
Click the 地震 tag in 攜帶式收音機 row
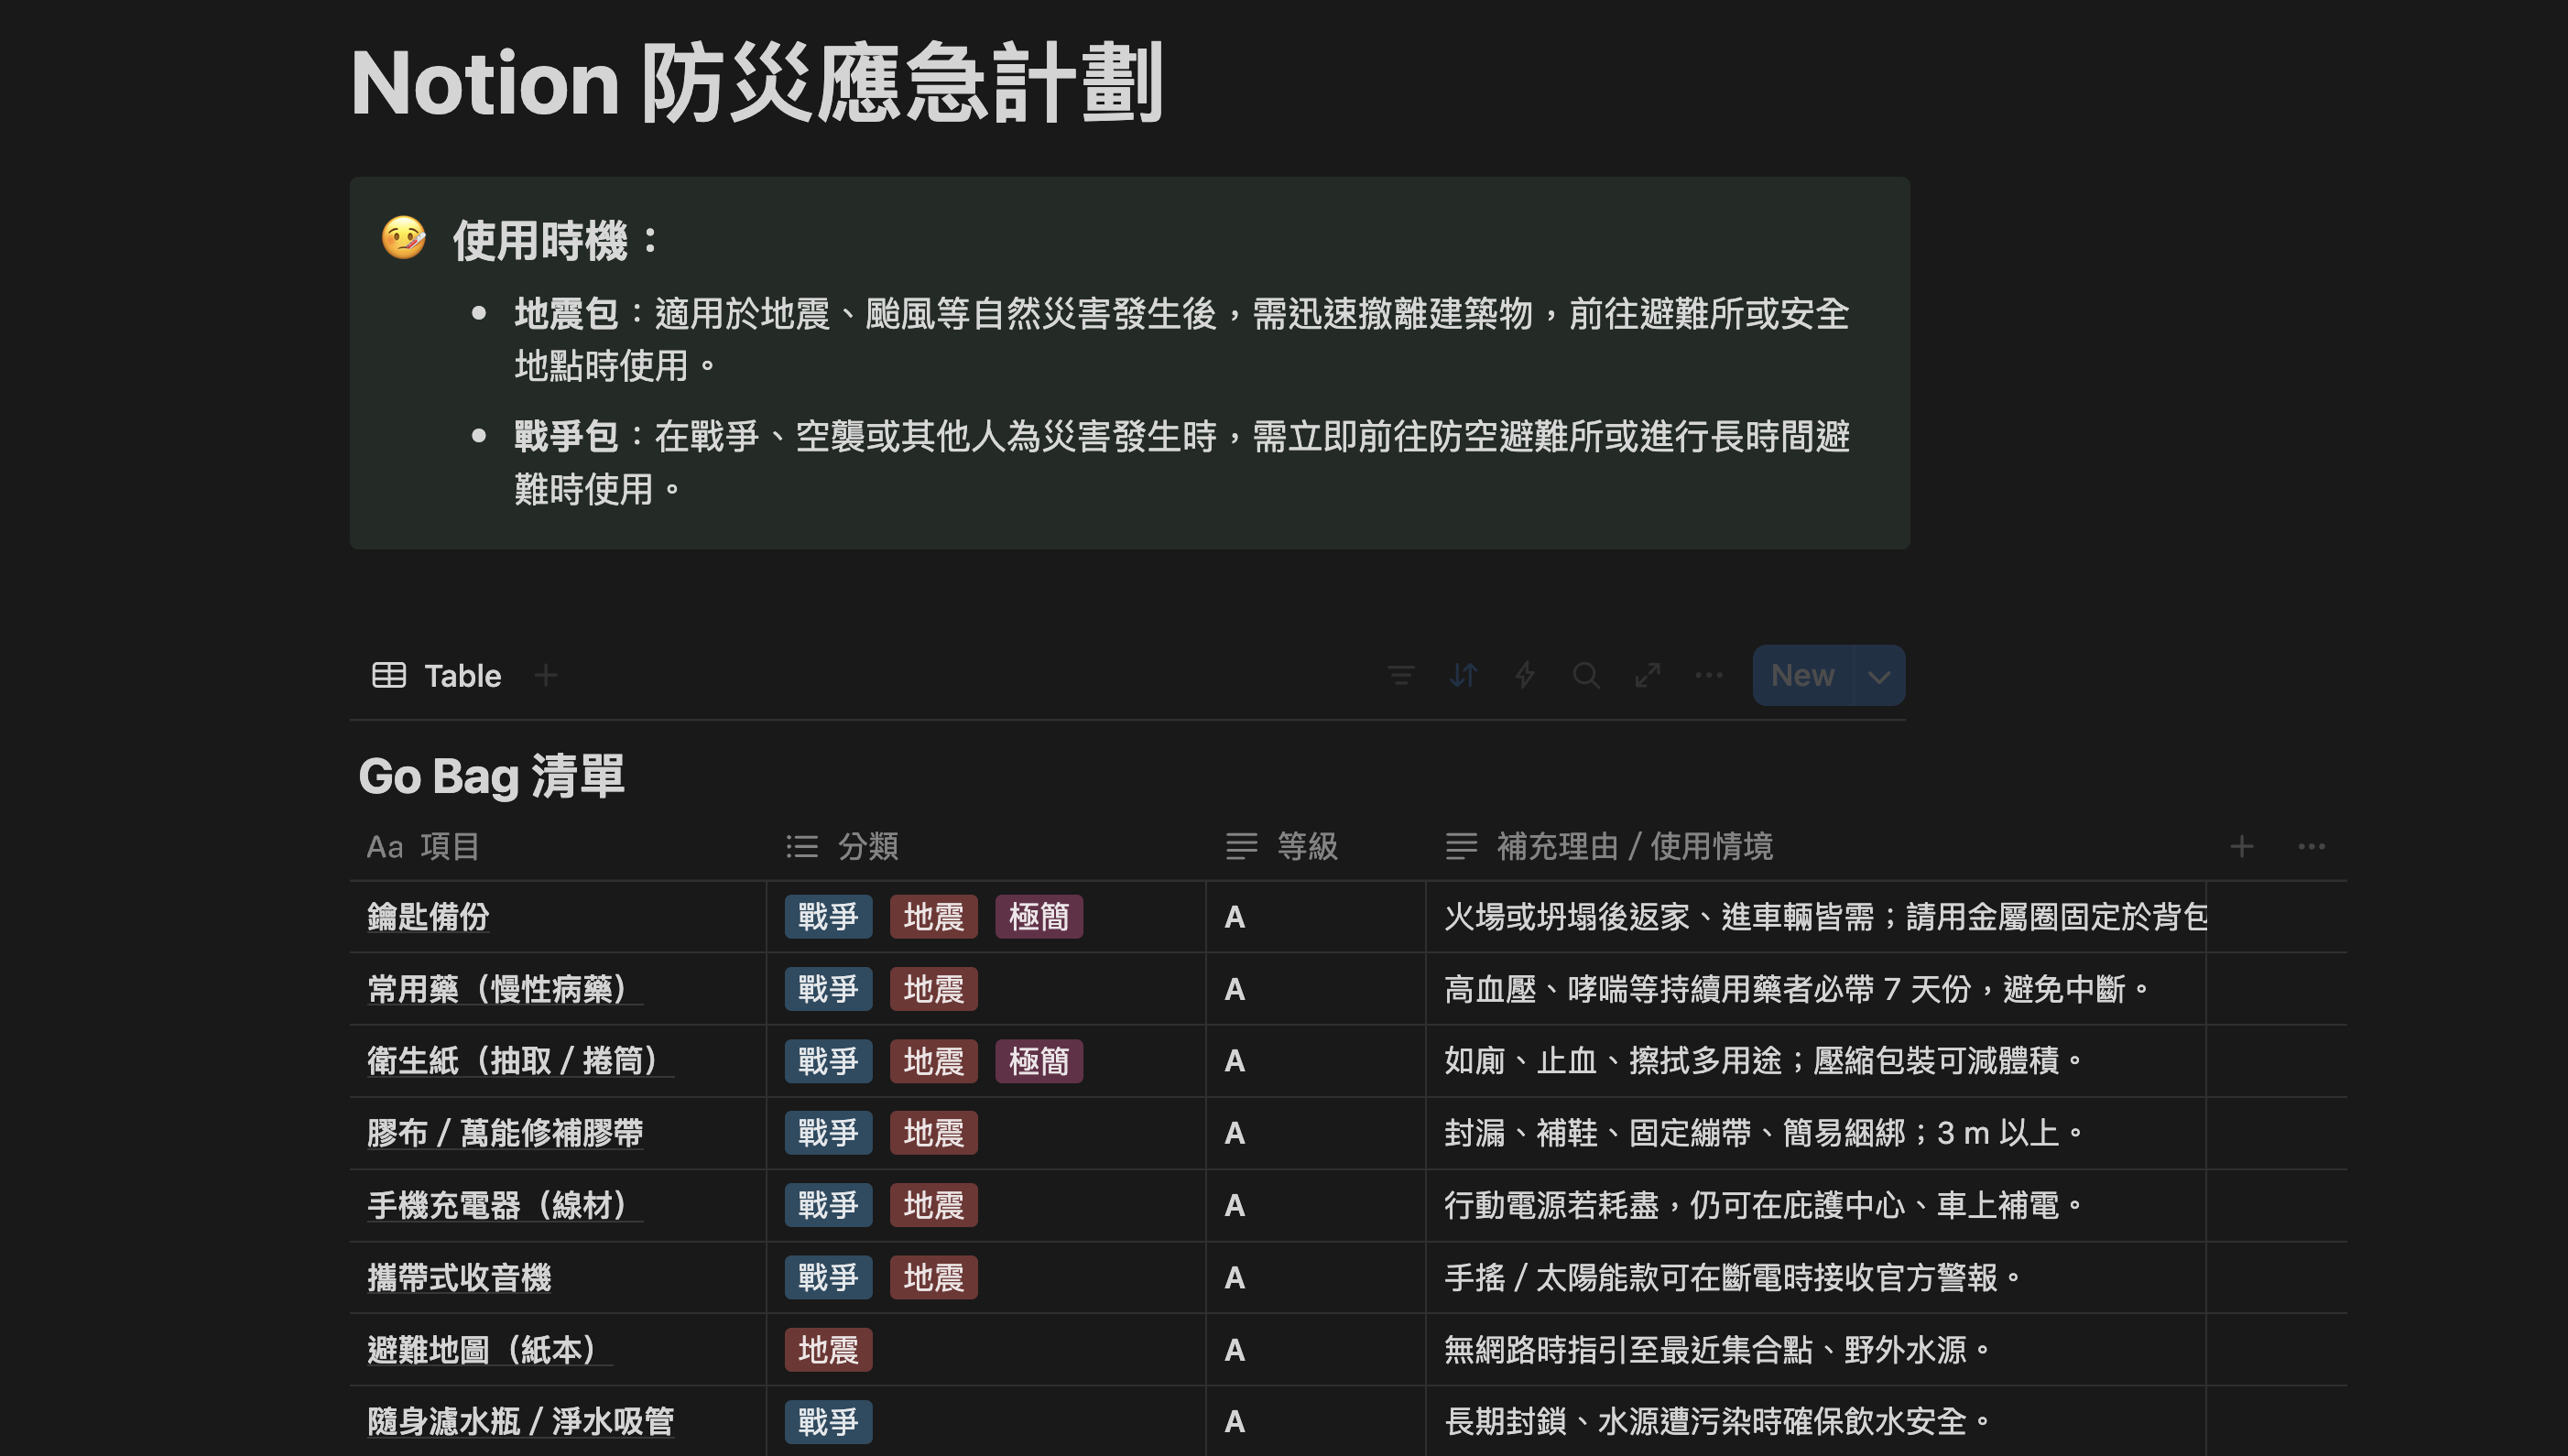[x=934, y=1277]
